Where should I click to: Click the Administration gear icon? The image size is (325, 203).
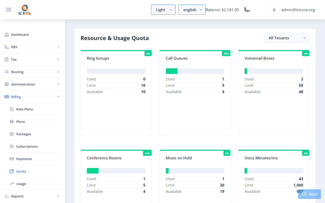7,84
